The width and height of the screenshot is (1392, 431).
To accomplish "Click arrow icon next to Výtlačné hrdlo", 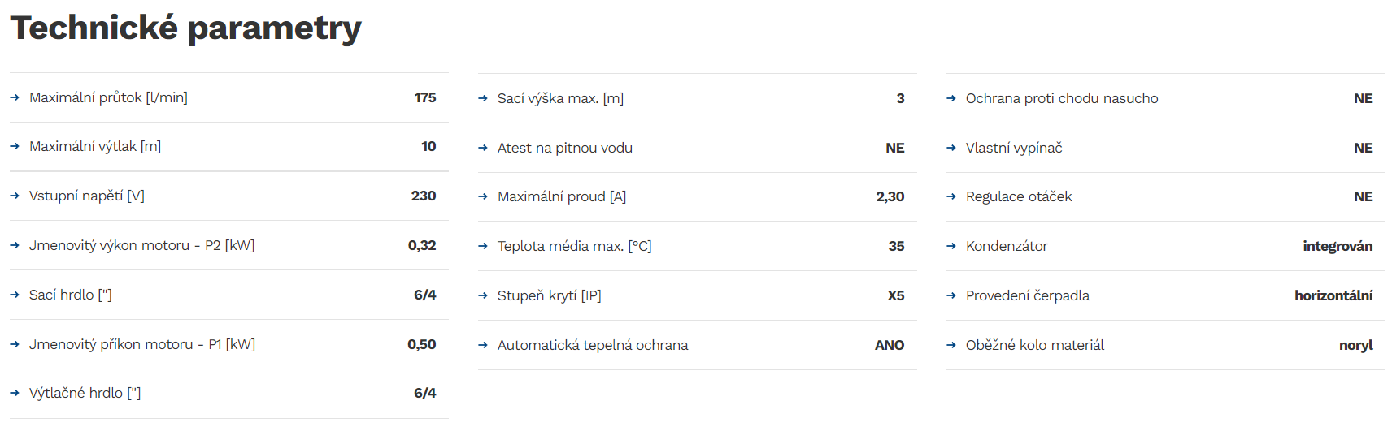I will click(15, 393).
